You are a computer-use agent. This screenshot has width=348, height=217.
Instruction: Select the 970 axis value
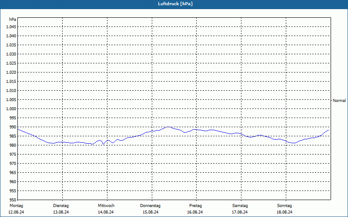click(x=13, y=164)
